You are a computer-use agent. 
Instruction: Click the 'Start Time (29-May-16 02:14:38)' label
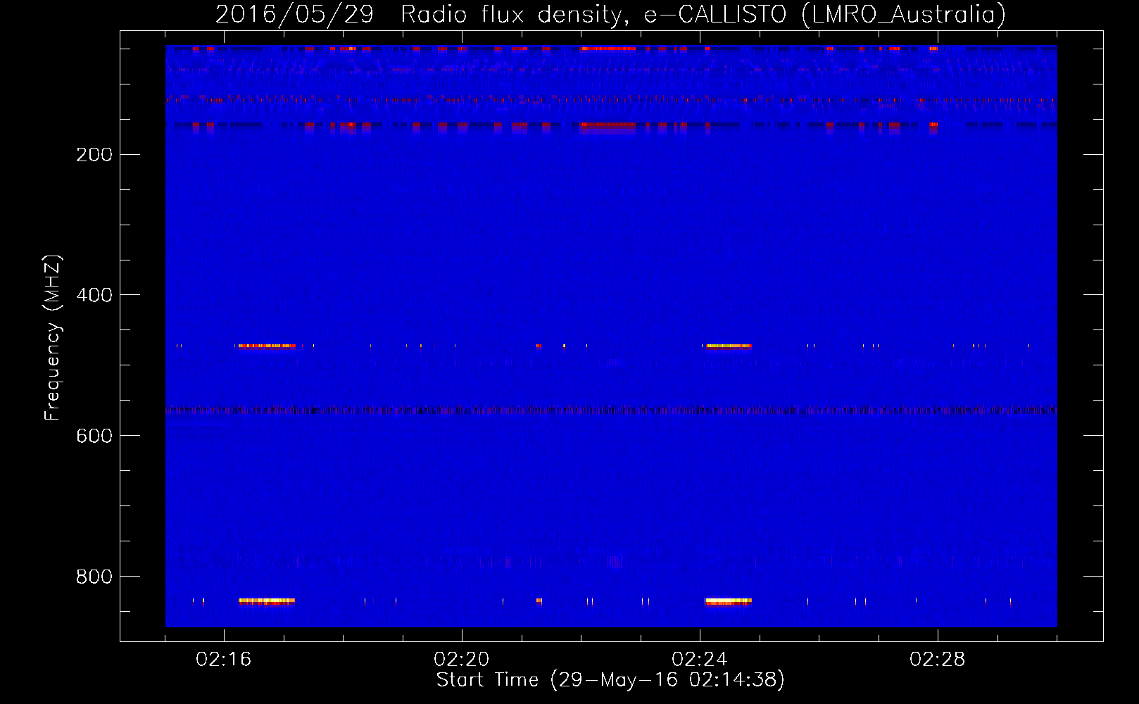click(610, 680)
